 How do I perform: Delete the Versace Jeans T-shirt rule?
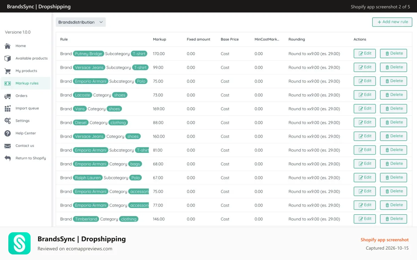(393, 67)
